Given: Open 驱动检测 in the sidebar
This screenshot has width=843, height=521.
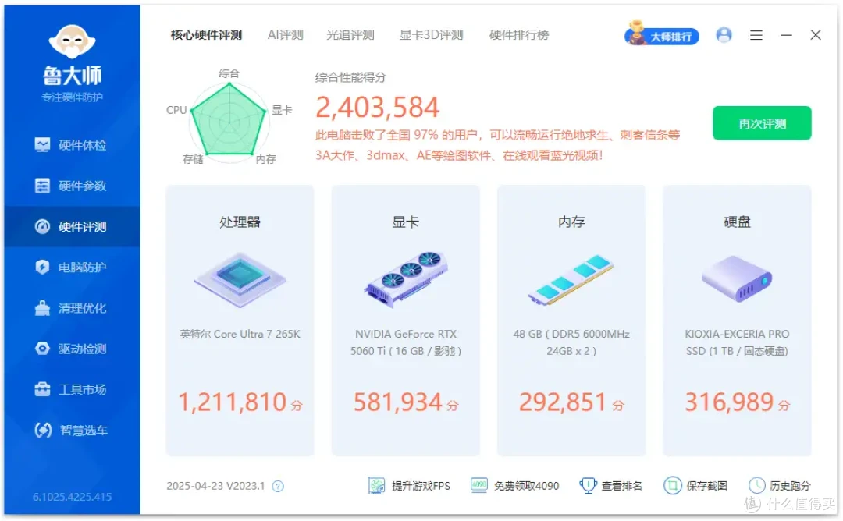Looking at the screenshot, I should (72, 349).
